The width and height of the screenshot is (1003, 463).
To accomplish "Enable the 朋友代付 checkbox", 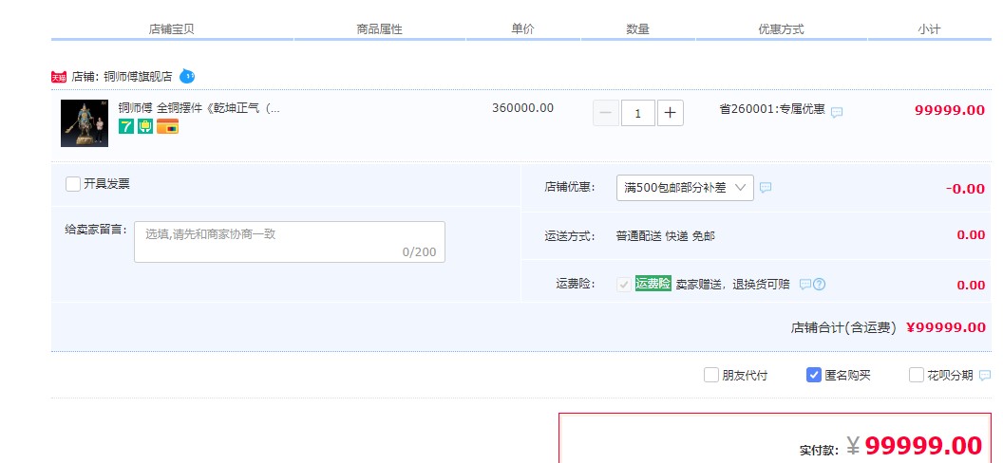I will pyautogui.click(x=711, y=375).
